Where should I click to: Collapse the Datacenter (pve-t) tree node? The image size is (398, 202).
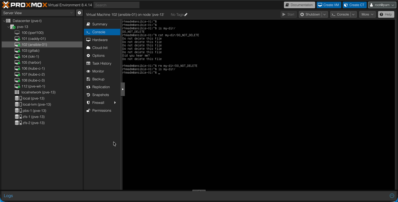(x=4, y=21)
